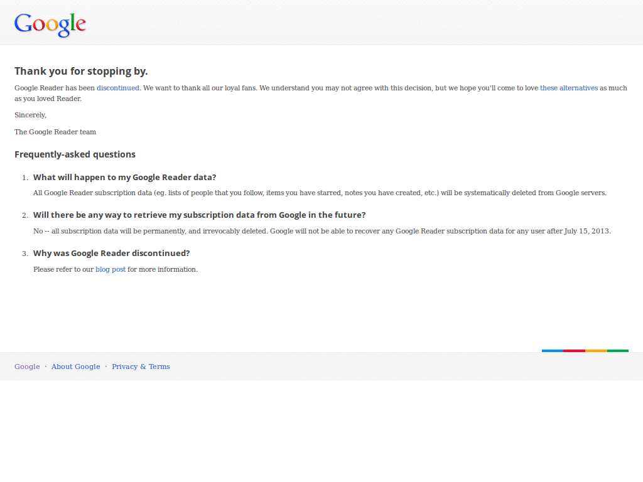The width and height of the screenshot is (643, 482).
Task: Click the "Please refer to our" text
Action: [x=63, y=269]
